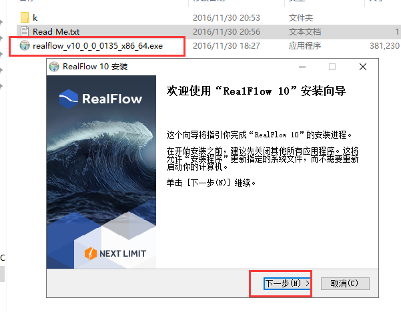Viewport: 401px width, 312px height.
Task: Select the realflow_v10_0_0_0135_x86_64.exe file
Action: coord(97,46)
